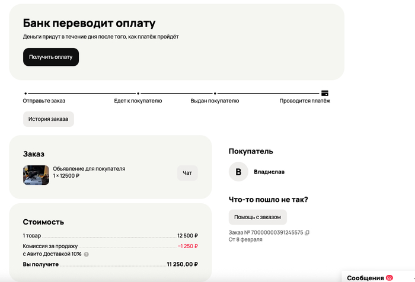Click the "Проводится платёж" step label
This screenshot has height=282, width=415.
click(x=305, y=101)
